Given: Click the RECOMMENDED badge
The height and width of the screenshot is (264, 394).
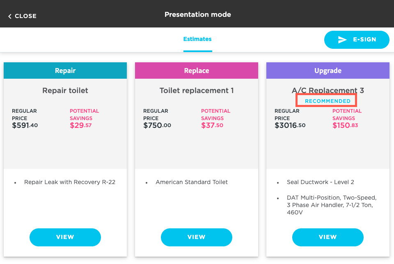Looking at the screenshot, I should (x=328, y=101).
